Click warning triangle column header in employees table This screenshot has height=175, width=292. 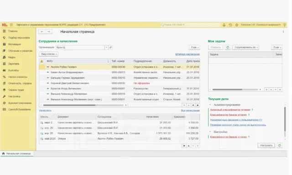coord(42,61)
